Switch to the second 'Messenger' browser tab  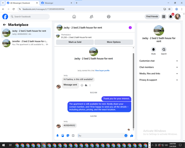point(57,3)
